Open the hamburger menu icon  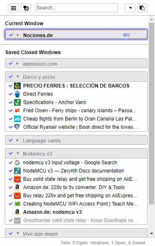13,8
